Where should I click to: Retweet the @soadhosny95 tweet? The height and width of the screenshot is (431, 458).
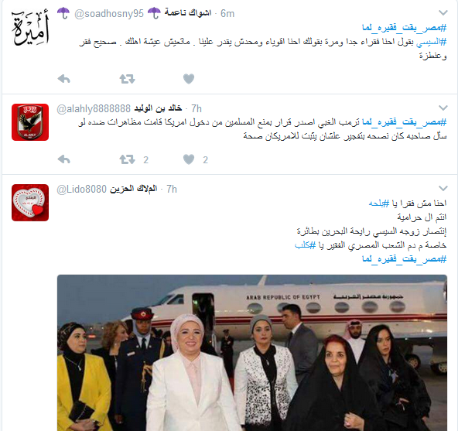point(127,79)
